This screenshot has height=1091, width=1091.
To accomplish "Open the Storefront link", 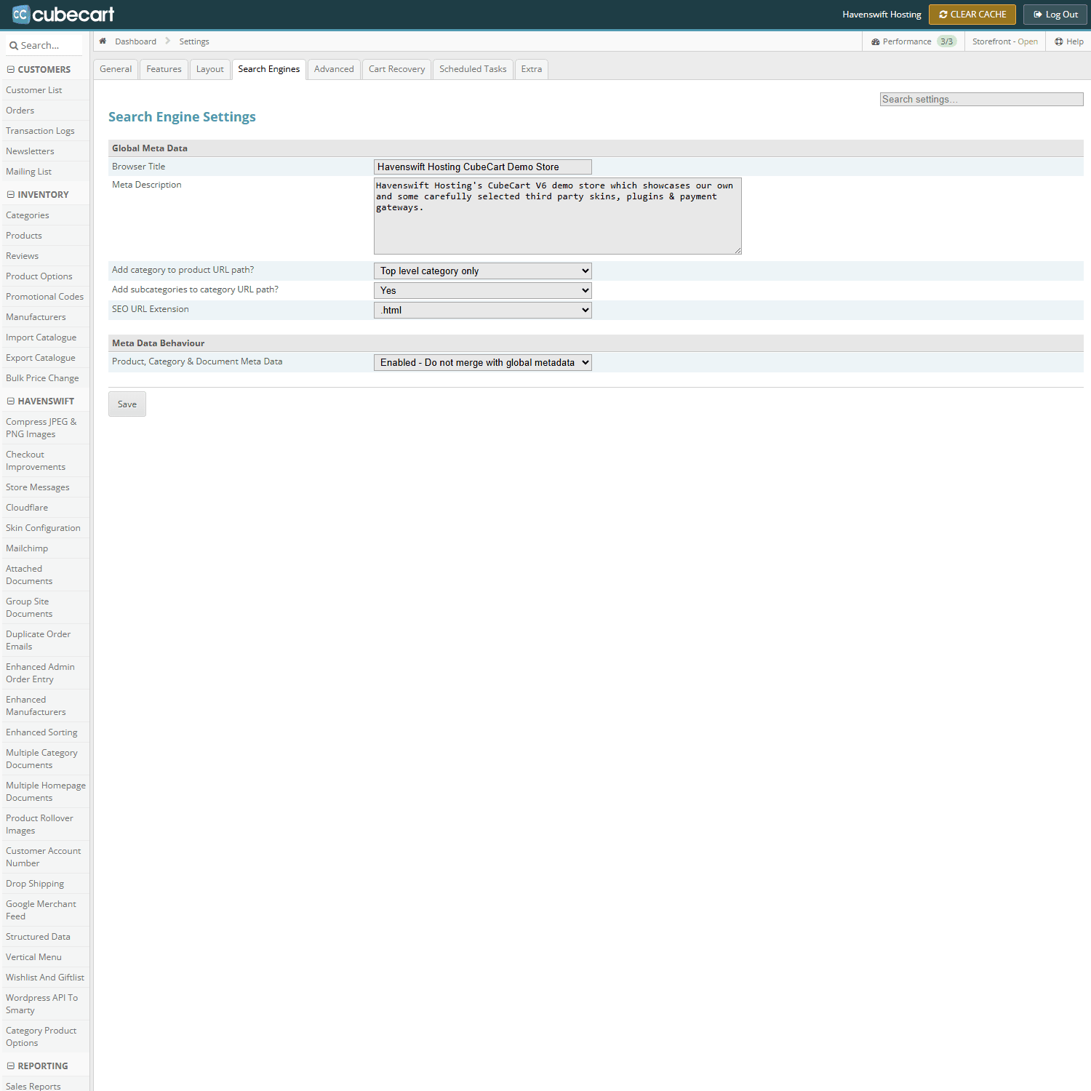I will tap(1005, 41).
